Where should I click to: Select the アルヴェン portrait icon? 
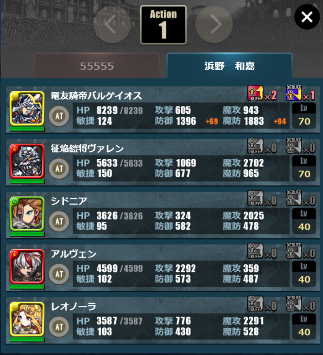(x=27, y=266)
